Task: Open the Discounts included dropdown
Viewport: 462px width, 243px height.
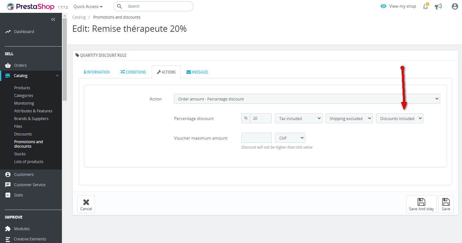Action: pos(399,118)
